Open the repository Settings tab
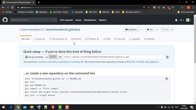 tap(149, 39)
